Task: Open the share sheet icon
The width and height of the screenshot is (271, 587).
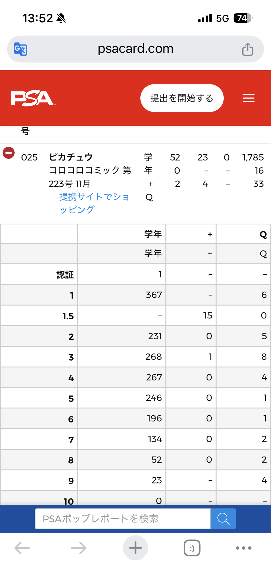Action: tap(248, 49)
